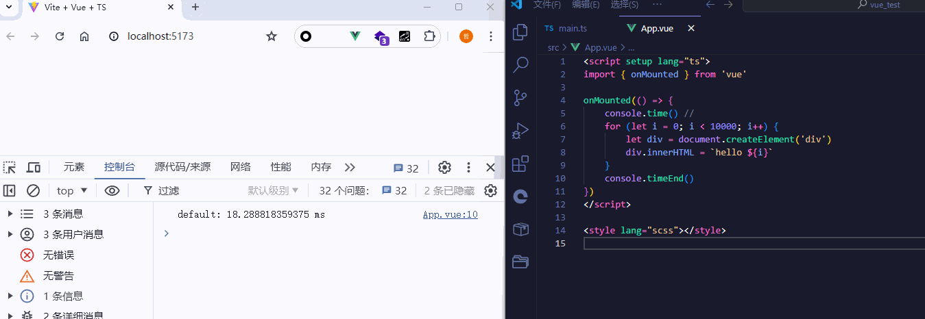Switch to the 内存 tab
Image resolution: width=925 pixels, height=319 pixels.
(321, 167)
